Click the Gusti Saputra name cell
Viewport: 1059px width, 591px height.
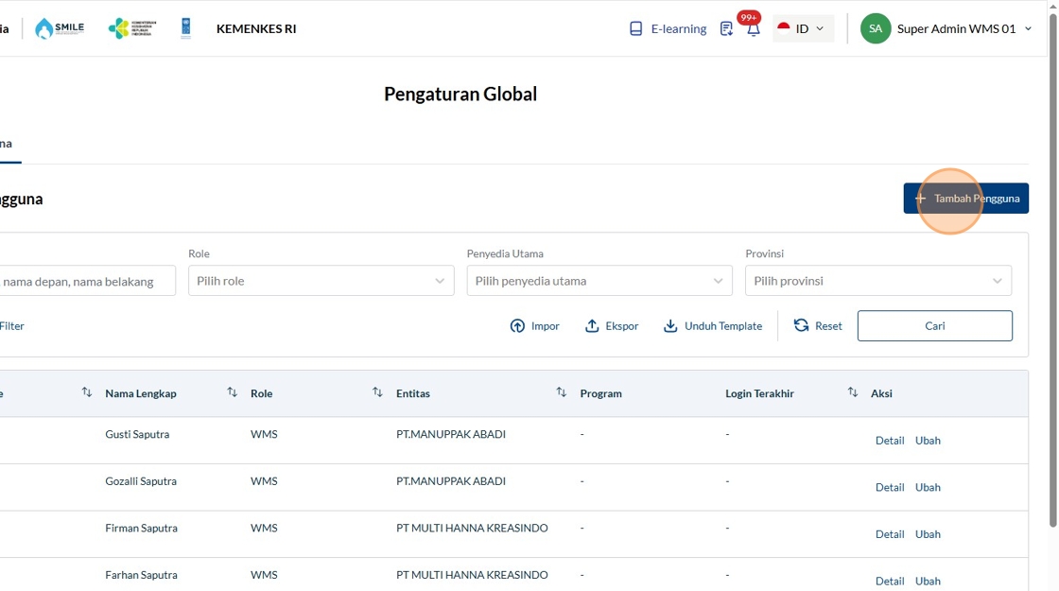[x=137, y=434]
